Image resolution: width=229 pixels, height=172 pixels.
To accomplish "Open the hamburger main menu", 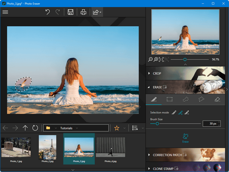I will coord(5,12).
